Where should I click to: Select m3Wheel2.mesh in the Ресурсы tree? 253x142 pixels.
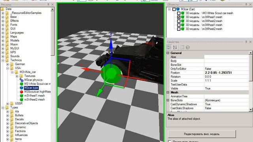pos(34,99)
